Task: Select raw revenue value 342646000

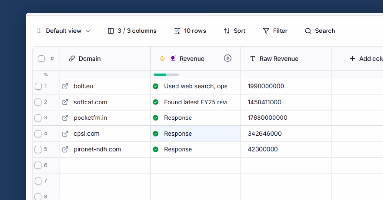Action: [265, 134]
